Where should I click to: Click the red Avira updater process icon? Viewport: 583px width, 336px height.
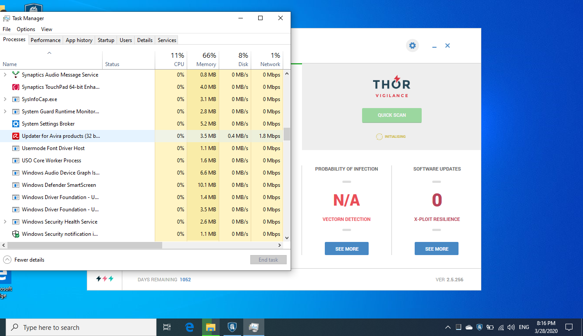[16, 136]
